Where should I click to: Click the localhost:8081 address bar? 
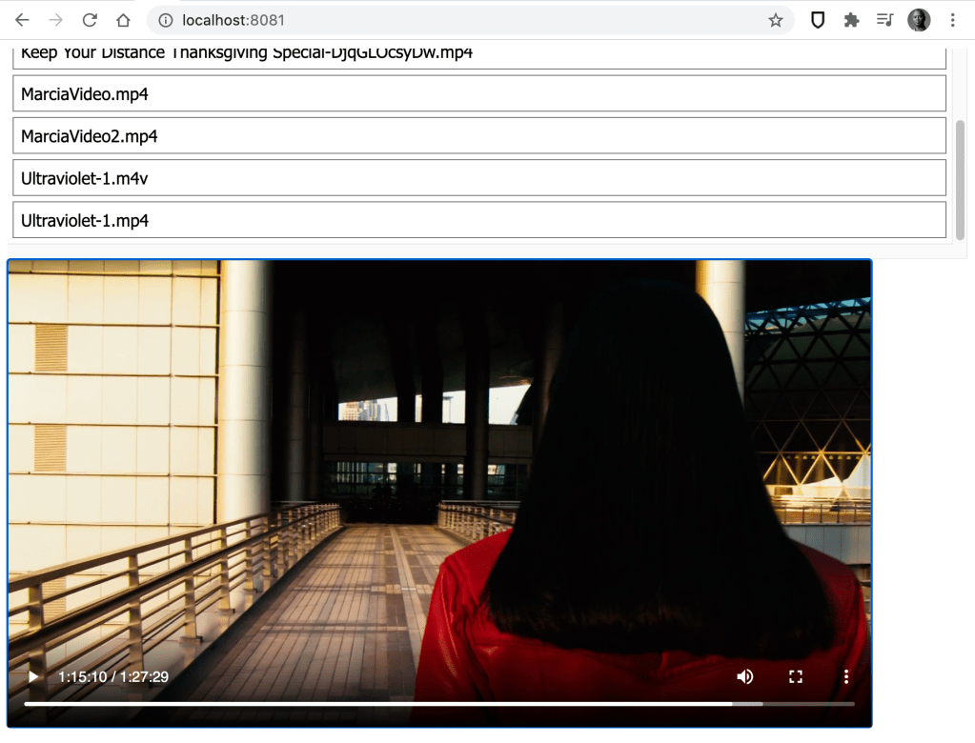coord(457,20)
